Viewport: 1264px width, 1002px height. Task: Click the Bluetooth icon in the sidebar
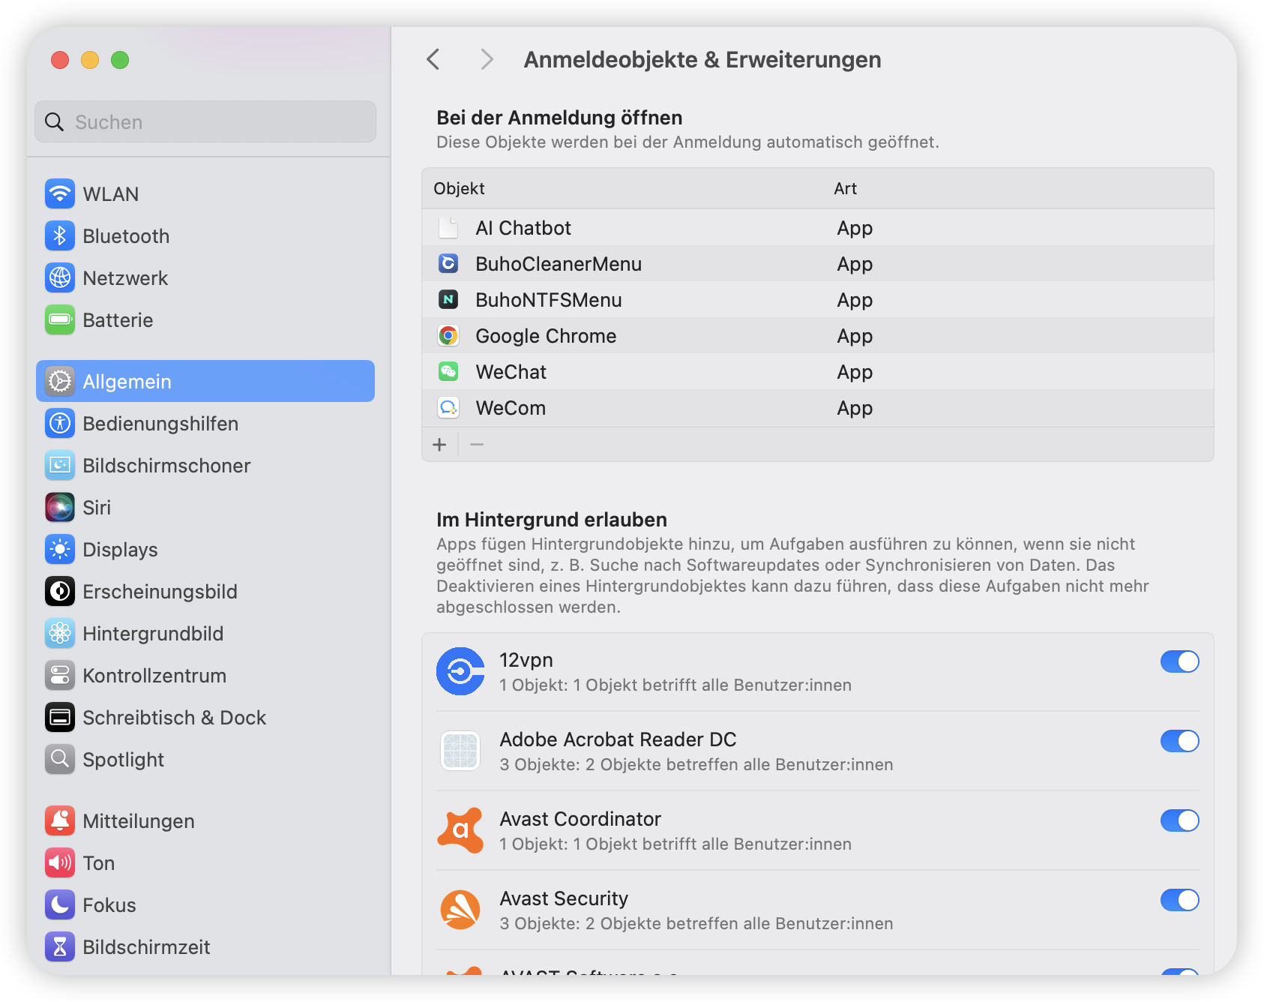point(60,235)
